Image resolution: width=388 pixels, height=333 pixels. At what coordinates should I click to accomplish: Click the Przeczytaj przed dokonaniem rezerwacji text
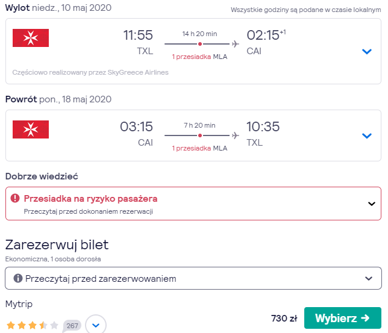[x=89, y=212]
